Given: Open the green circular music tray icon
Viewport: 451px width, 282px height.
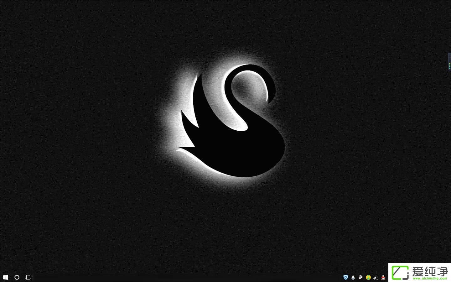Looking at the screenshot, I should coord(368,277).
